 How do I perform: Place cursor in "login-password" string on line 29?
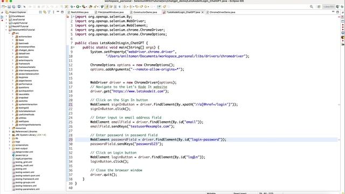click(205, 140)
